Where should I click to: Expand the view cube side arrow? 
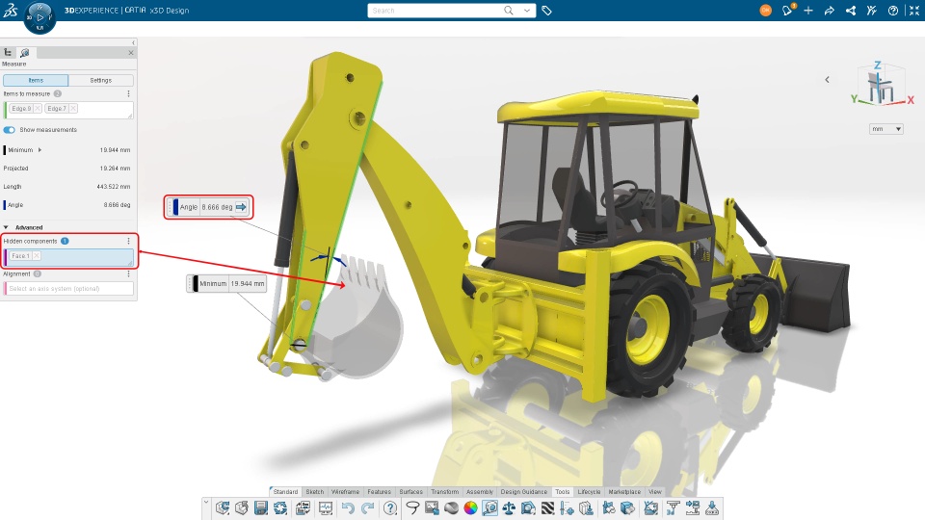coord(827,79)
